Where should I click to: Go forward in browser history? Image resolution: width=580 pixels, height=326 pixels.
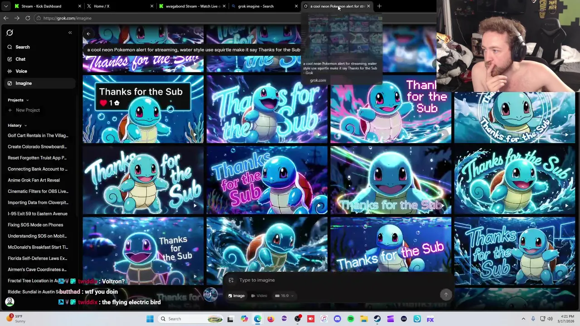pos(17,18)
